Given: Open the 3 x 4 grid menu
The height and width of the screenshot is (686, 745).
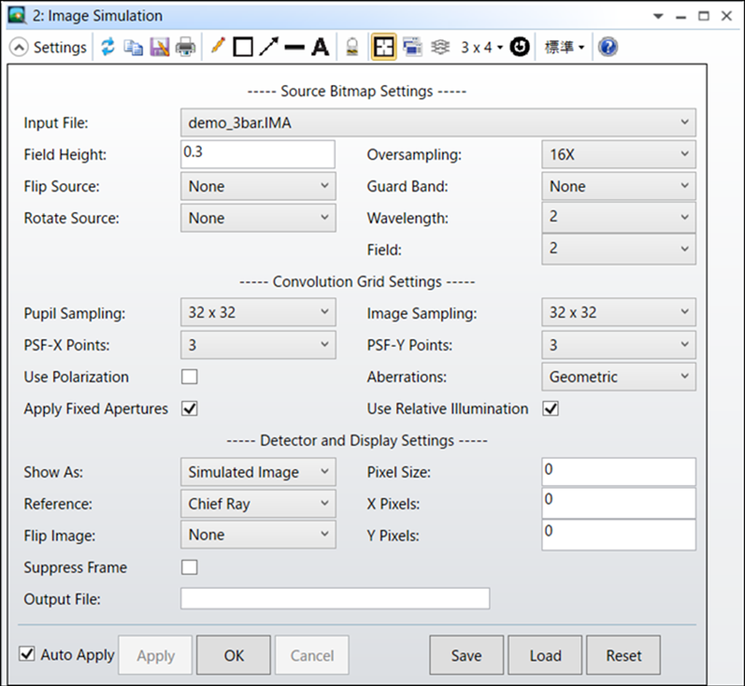Looking at the screenshot, I should point(481,47).
